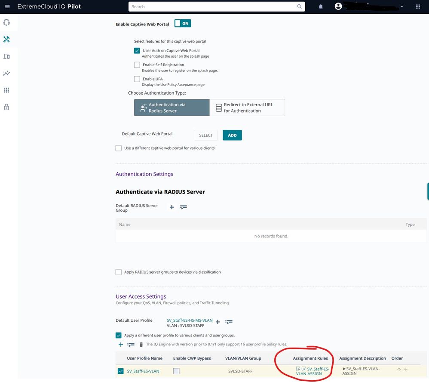Image resolution: width=429 pixels, height=382 pixels.
Task: Open the Configure wrench tools sidebar icon
Action: [x=6, y=39]
